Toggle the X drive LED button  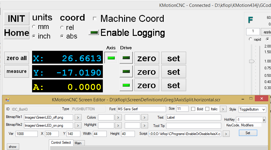click(126, 58)
